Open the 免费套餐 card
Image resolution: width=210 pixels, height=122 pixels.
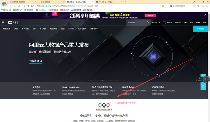[x=44, y=90]
